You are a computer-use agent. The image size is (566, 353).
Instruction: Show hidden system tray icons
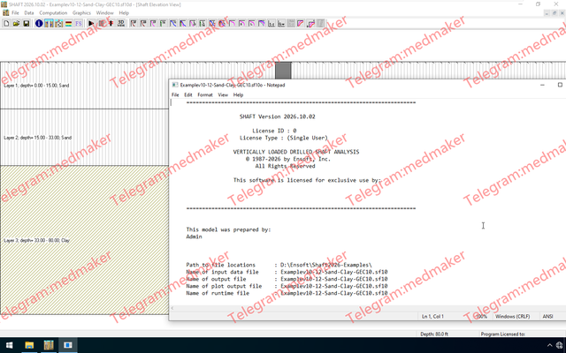(x=550, y=345)
